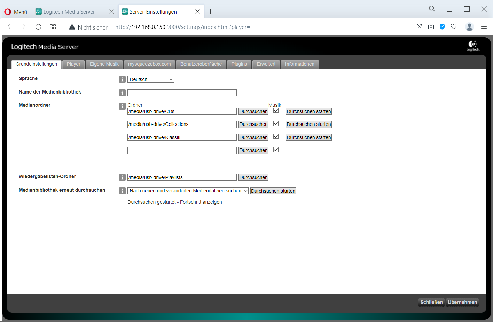The height and width of the screenshot is (322, 493).
Task: Start scan of CDs folder
Action: 309,111
